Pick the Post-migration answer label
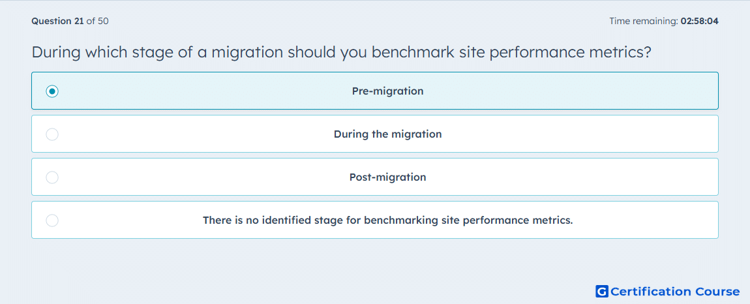Image resolution: width=750 pixels, height=304 pixels. point(388,177)
